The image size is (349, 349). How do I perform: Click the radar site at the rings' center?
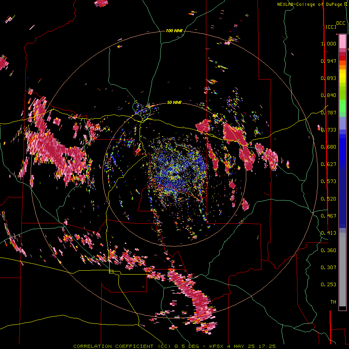point(174,174)
